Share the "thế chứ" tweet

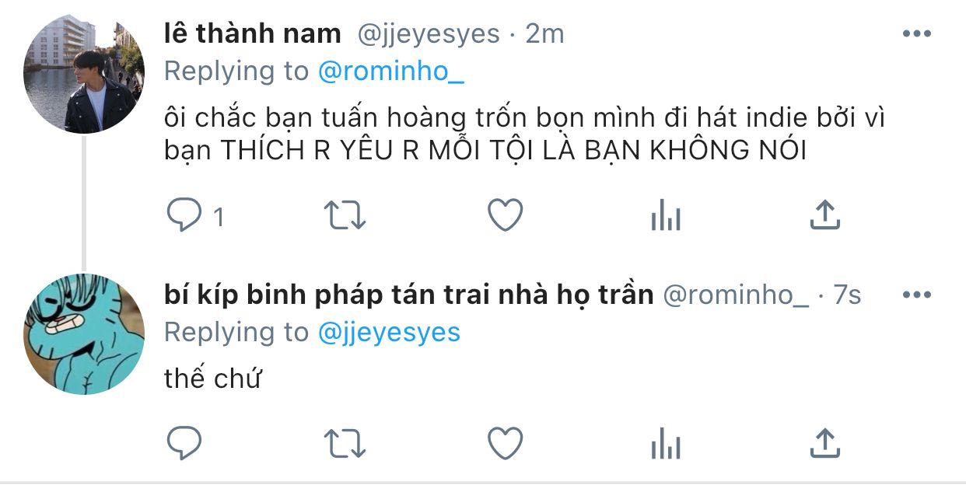tap(825, 444)
